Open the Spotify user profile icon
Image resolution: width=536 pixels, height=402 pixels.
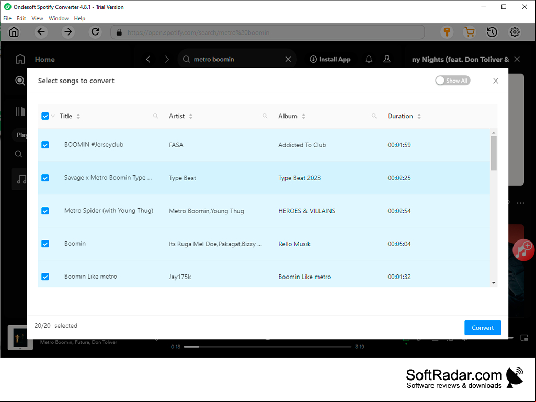pos(387,59)
